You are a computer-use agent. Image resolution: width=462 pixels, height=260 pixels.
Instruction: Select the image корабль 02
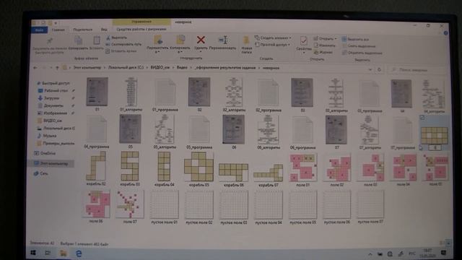coord(96,168)
